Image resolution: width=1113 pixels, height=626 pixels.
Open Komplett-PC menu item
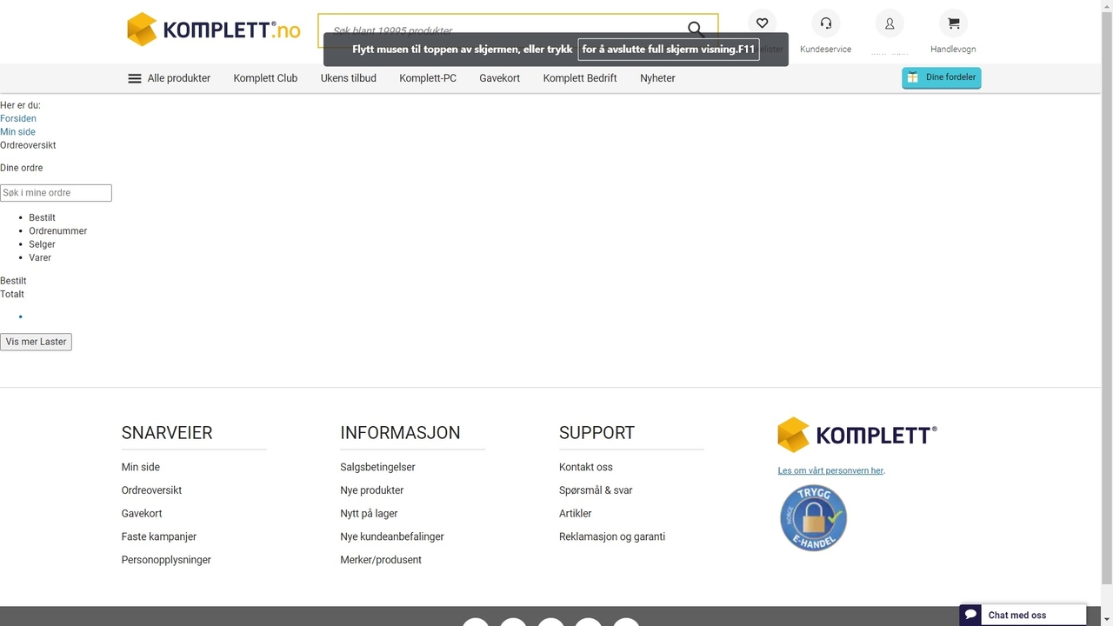[428, 78]
